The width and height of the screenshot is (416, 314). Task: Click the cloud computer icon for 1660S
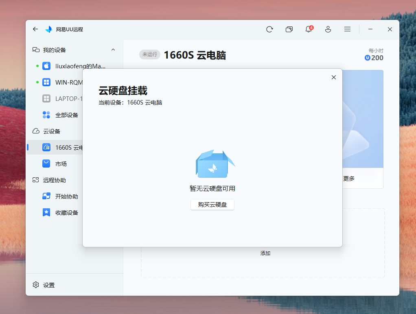(46, 147)
